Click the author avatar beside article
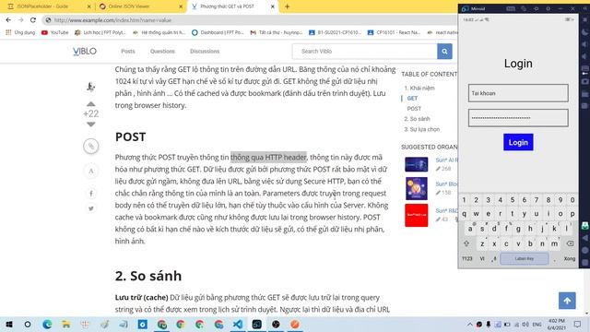This screenshot has width=590, height=332. [90, 87]
